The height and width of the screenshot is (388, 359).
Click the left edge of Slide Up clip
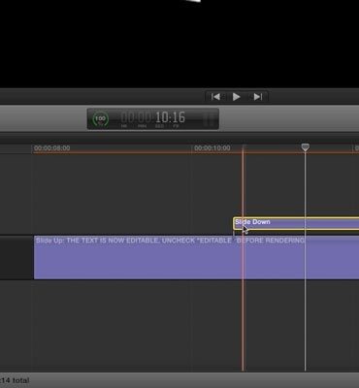[35, 257]
